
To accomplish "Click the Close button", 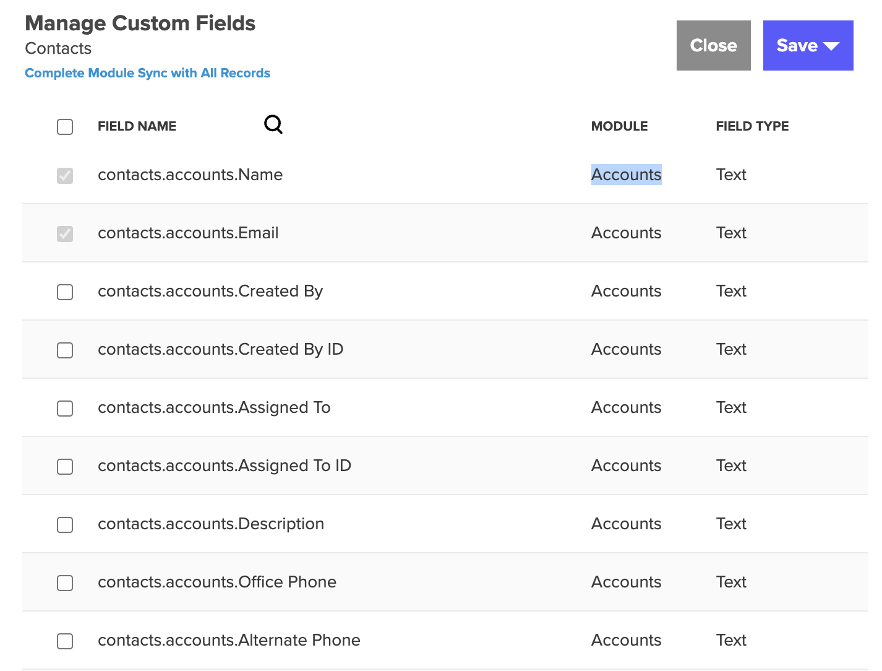I will [x=713, y=45].
